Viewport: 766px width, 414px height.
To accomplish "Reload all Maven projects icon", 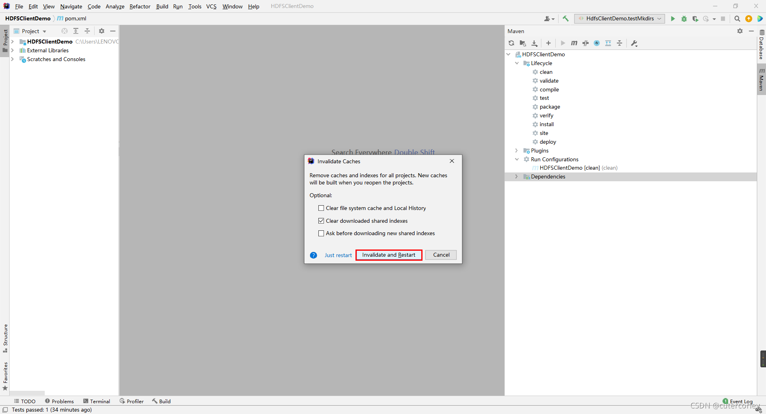I will (x=511, y=43).
